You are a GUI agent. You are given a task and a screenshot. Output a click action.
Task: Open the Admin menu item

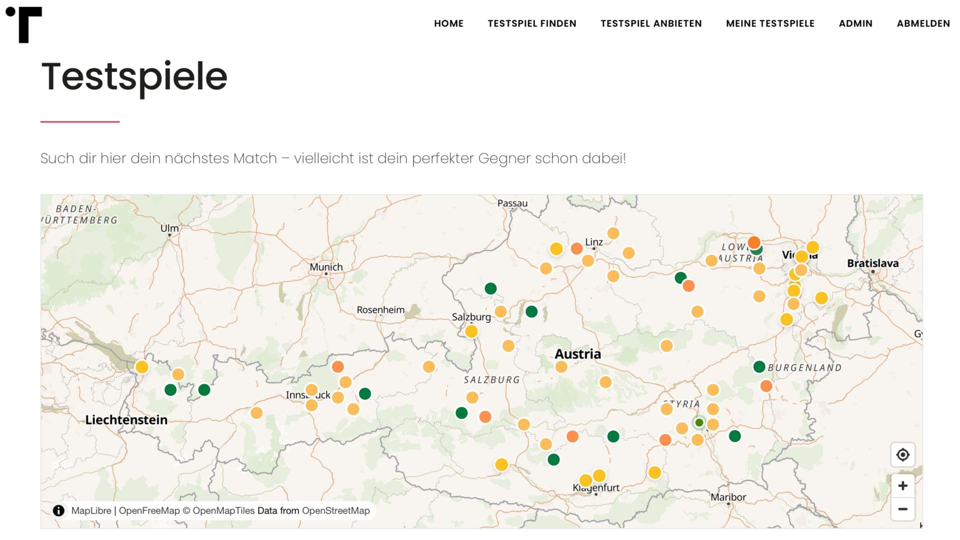click(x=855, y=23)
